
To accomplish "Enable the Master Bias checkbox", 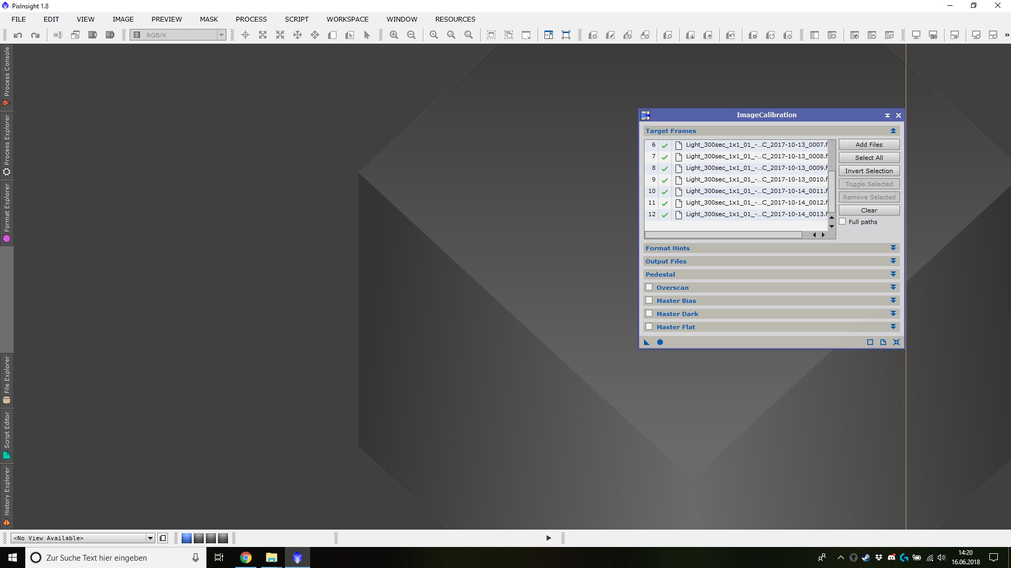I will (649, 300).
